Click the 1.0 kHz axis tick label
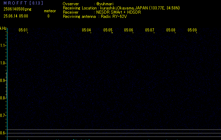Screen dimensions: 221x140 coord(2,63)
